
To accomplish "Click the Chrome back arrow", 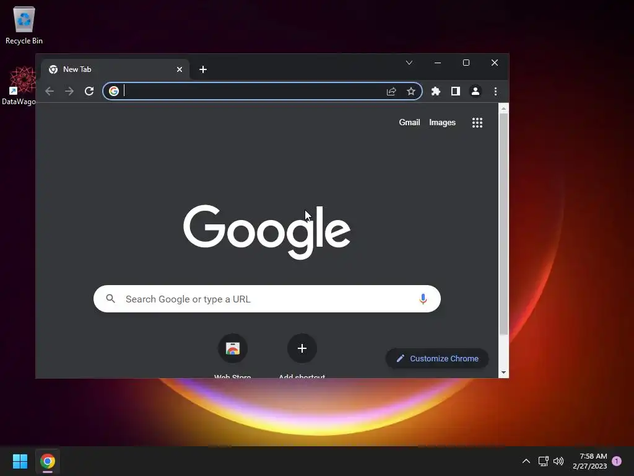I will coord(50,91).
